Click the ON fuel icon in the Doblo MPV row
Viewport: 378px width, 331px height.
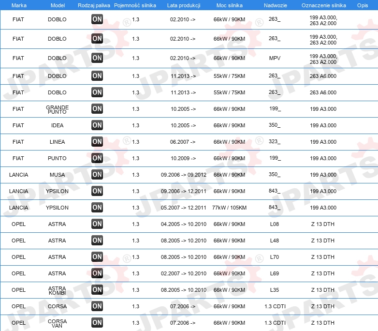click(x=97, y=58)
